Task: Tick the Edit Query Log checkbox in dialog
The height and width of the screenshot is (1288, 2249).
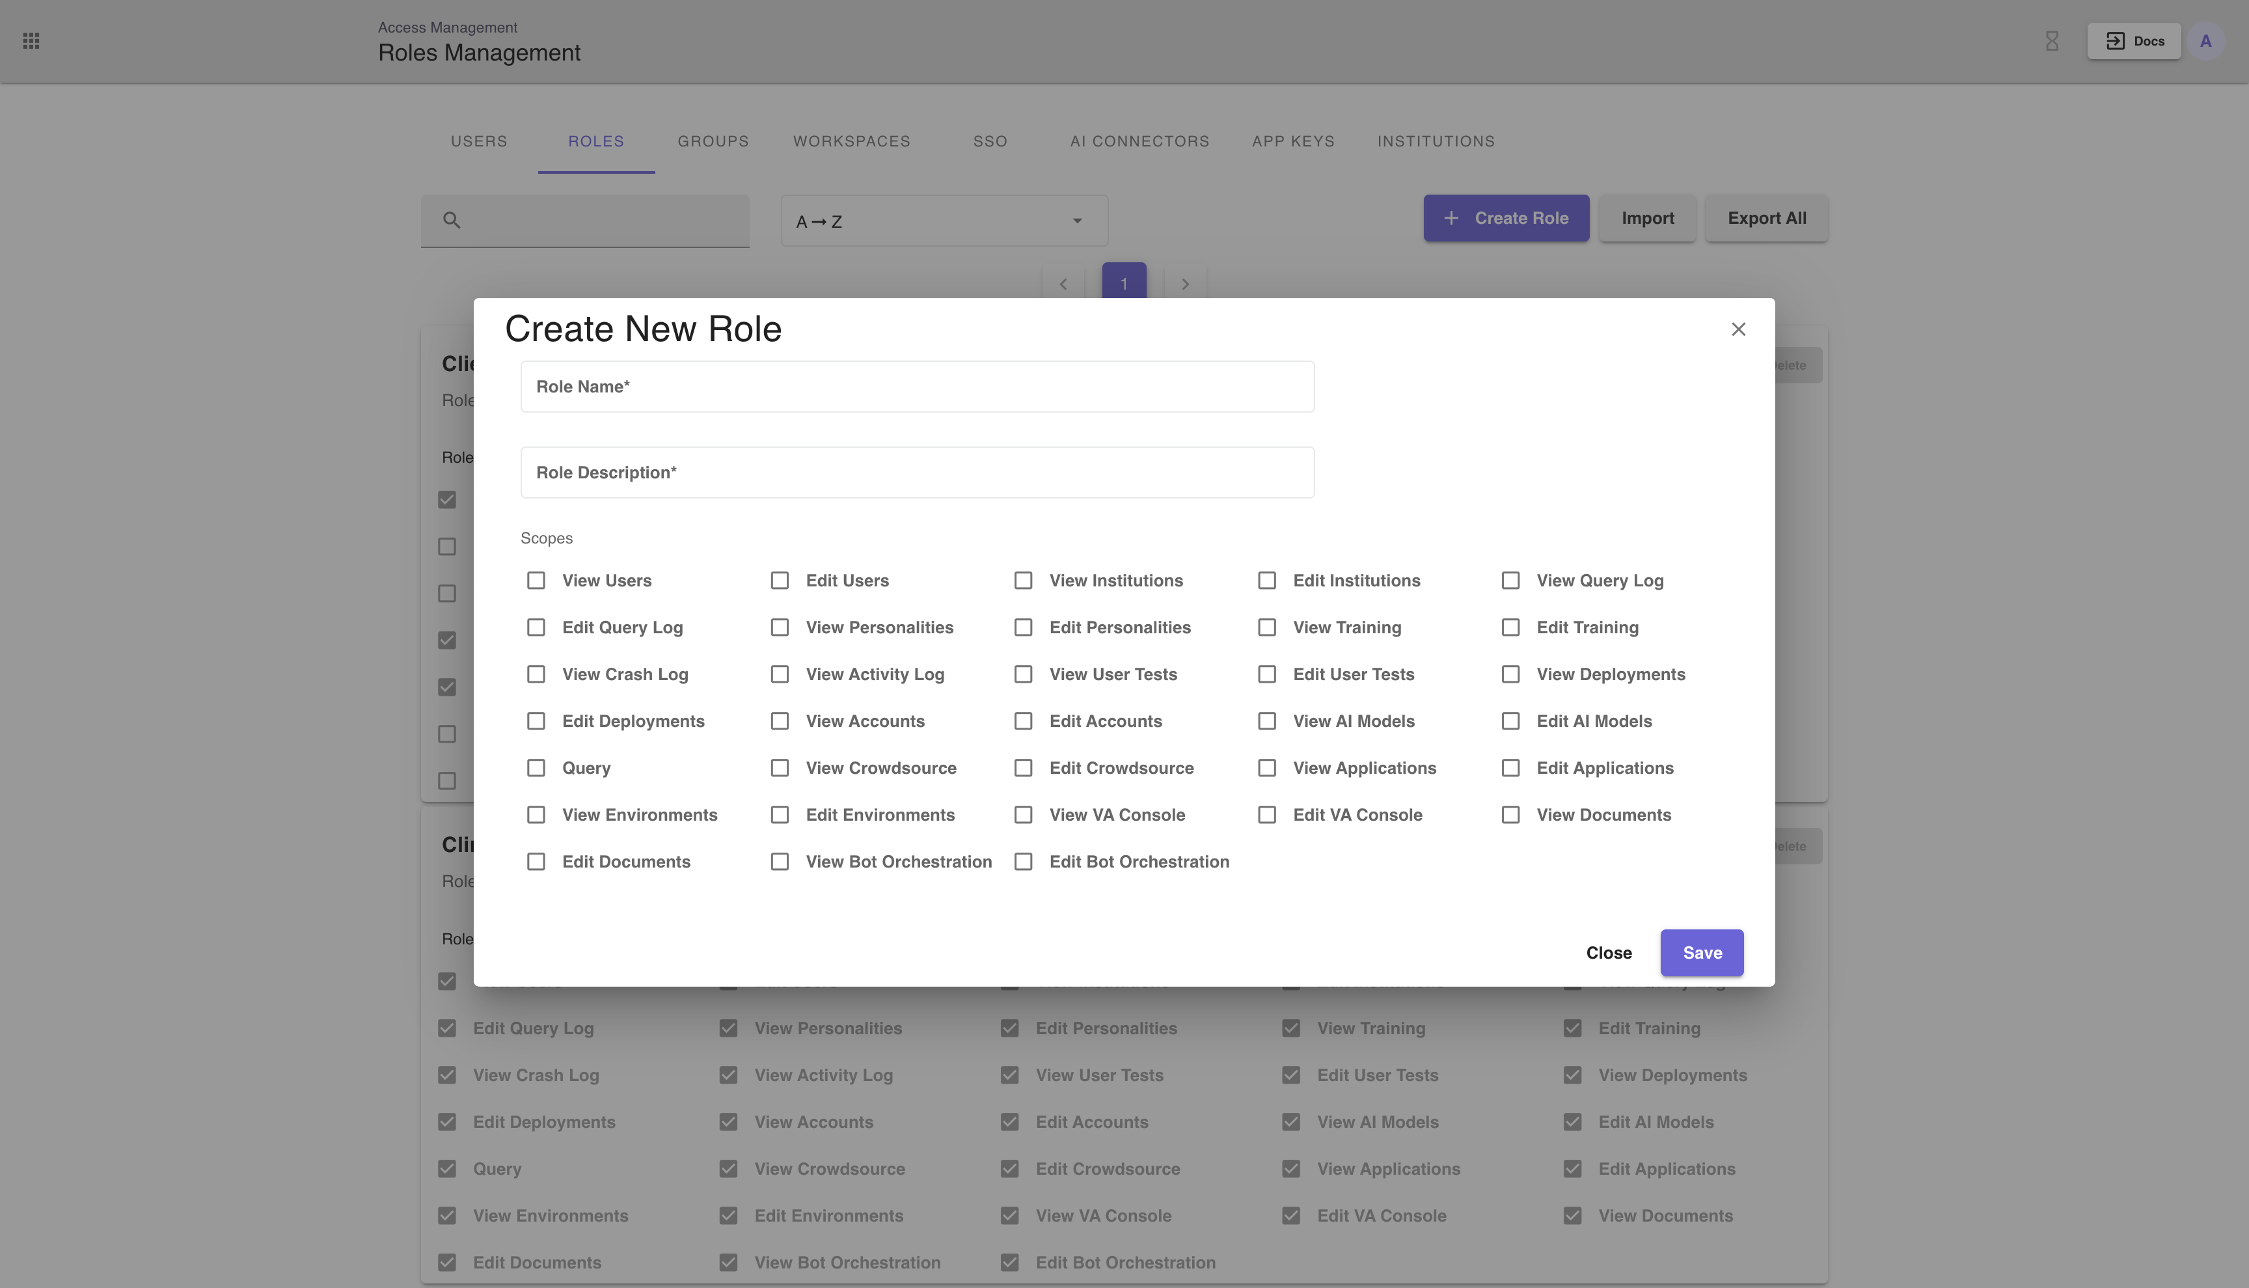Action: pos(536,627)
